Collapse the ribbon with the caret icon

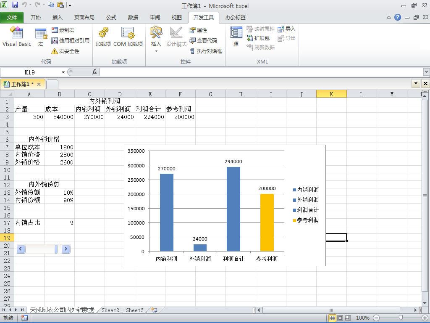[x=388, y=18]
